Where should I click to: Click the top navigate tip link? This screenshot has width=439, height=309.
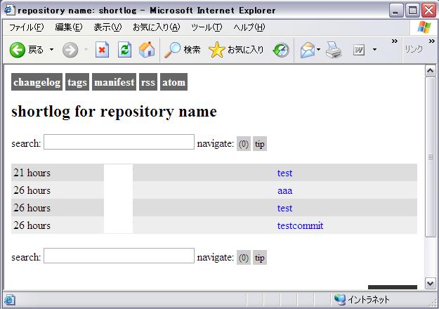tap(260, 144)
